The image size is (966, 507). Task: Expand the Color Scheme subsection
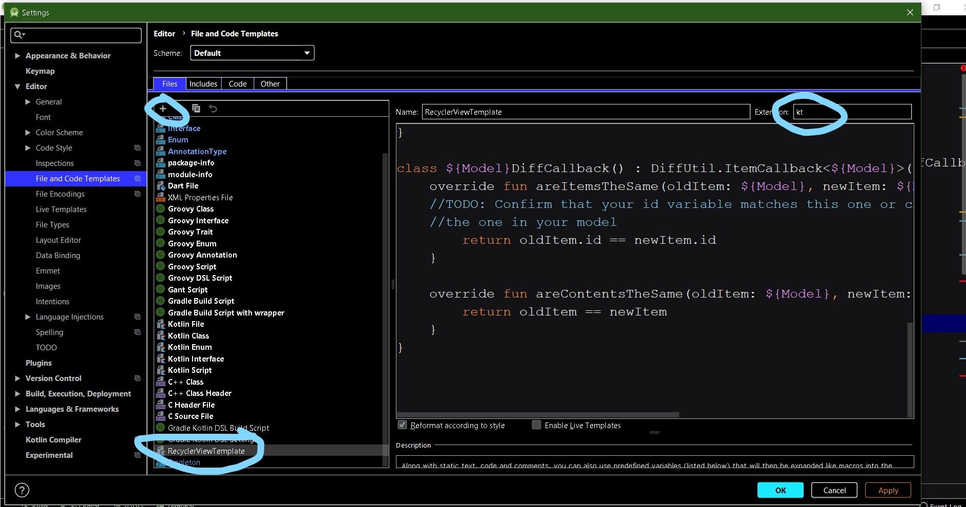pyautogui.click(x=28, y=133)
